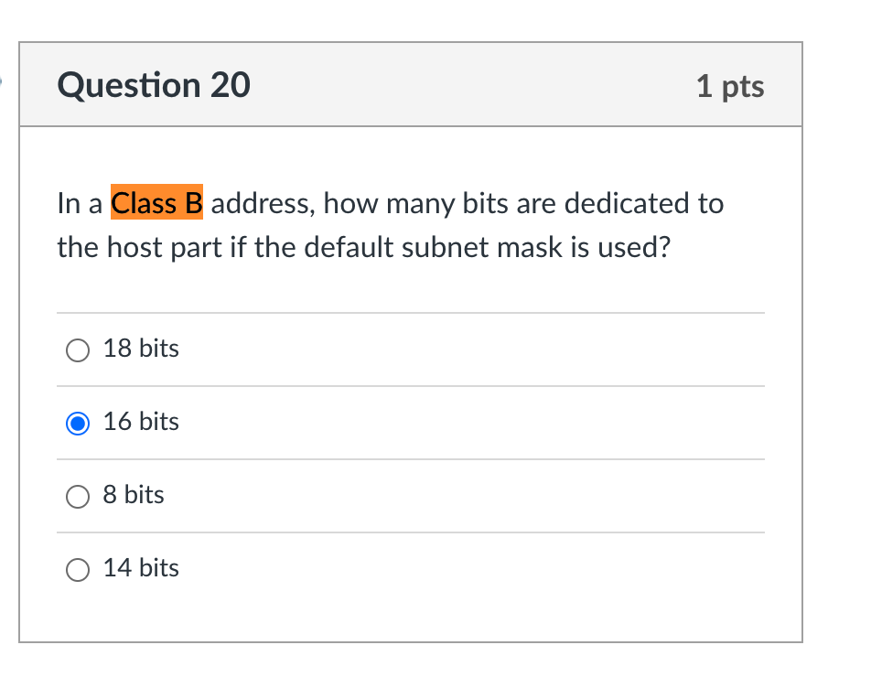Viewport: 871px width, 688px height.
Task: Click the fourth answer row
Action: coord(412,568)
